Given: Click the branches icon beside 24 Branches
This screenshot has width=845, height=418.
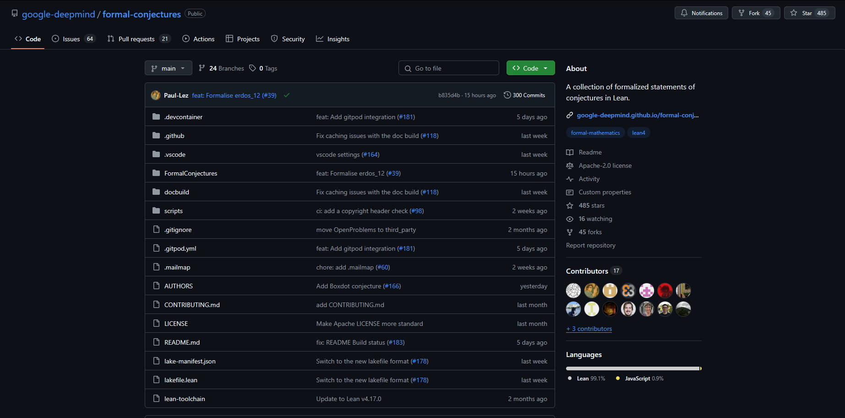Looking at the screenshot, I should (202, 68).
